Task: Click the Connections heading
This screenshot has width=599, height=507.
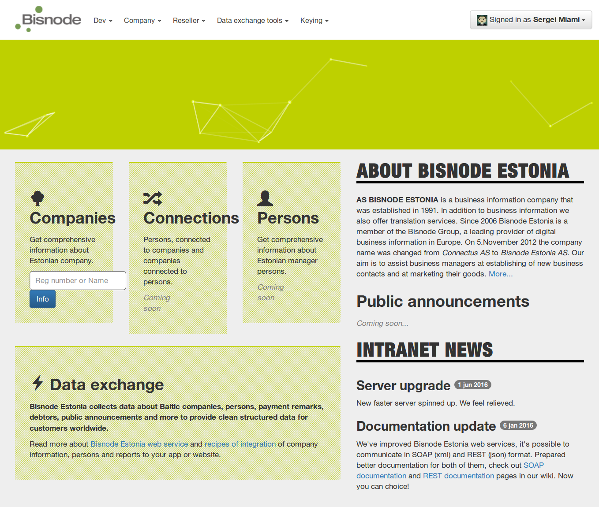Action: (191, 218)
